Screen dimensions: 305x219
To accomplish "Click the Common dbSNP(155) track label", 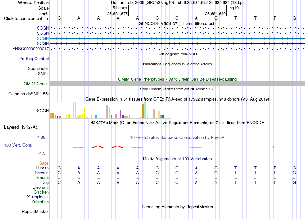I will click(29, 94).
